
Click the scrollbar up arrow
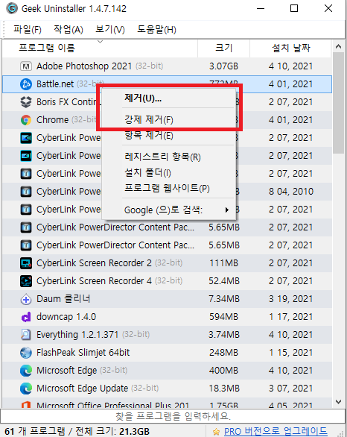tap(338, 46)
